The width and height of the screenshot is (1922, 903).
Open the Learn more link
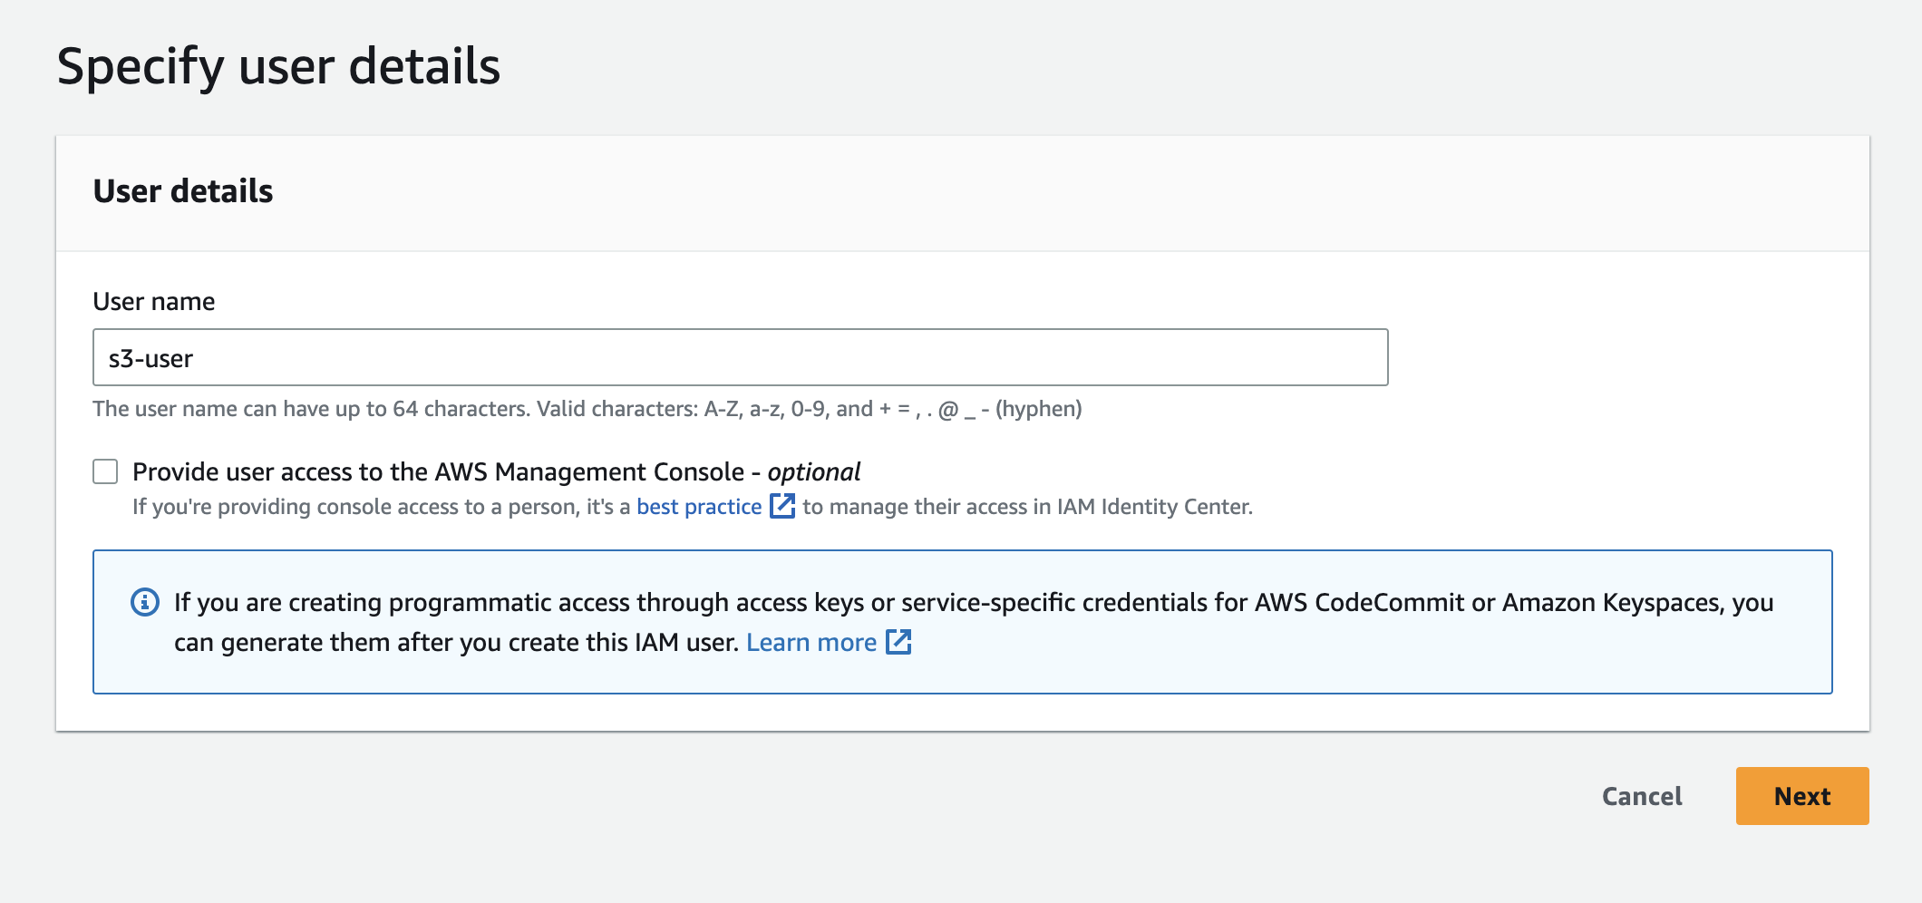(x=811, y=643)
